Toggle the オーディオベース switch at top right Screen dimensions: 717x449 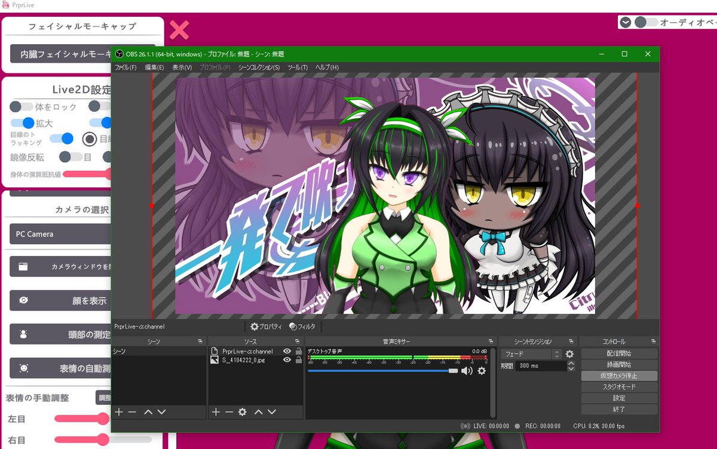coord(646,22)
